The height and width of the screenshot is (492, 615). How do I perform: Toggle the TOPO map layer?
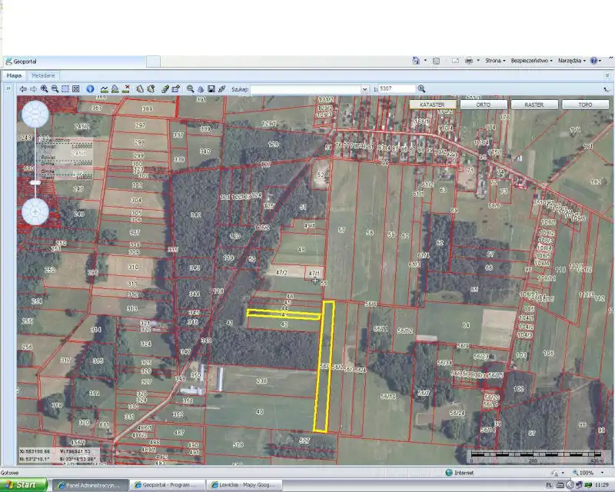585,105
